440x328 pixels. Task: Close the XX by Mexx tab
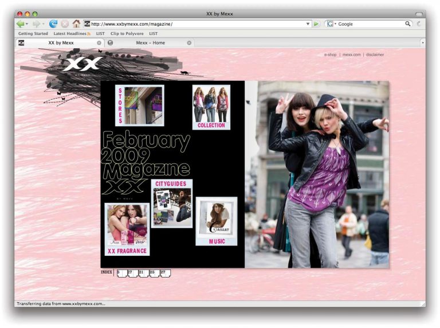[x=99, y=42]
